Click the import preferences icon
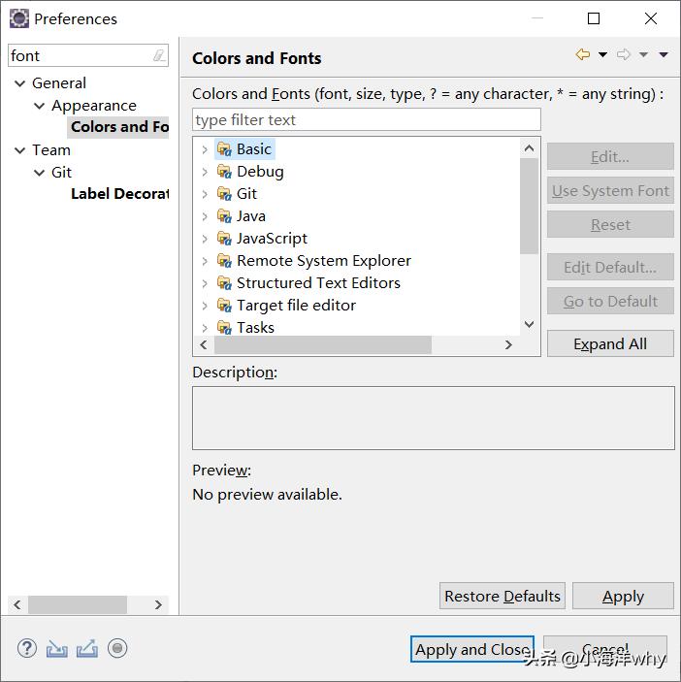 tap(57, 648)
